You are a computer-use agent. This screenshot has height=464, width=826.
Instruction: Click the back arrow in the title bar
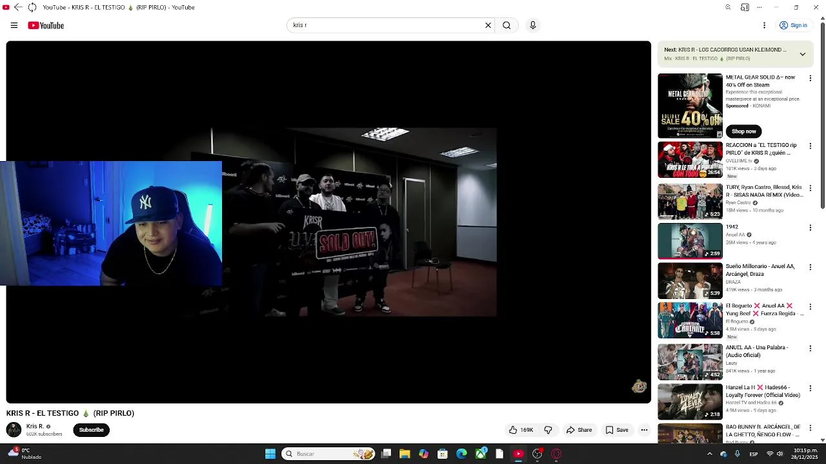point(18,7)
